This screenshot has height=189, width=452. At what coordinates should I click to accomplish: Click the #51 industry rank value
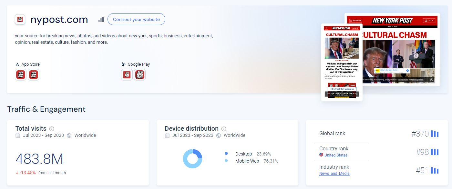point(422,170)
